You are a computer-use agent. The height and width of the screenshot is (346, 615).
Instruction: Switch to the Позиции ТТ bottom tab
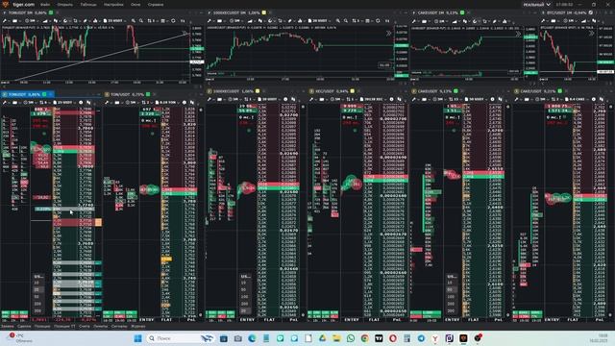(x=64, y=326)
